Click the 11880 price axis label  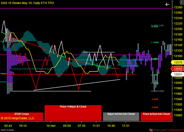pos(178,115)
